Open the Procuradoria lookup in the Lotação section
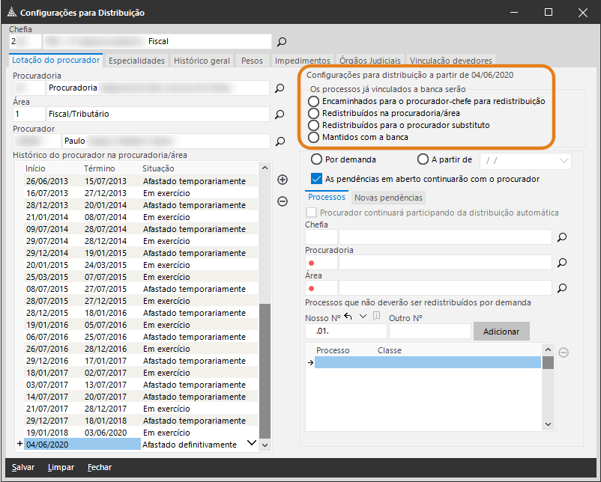Screen dimensions: 601x482 click(x=280, y=88)
